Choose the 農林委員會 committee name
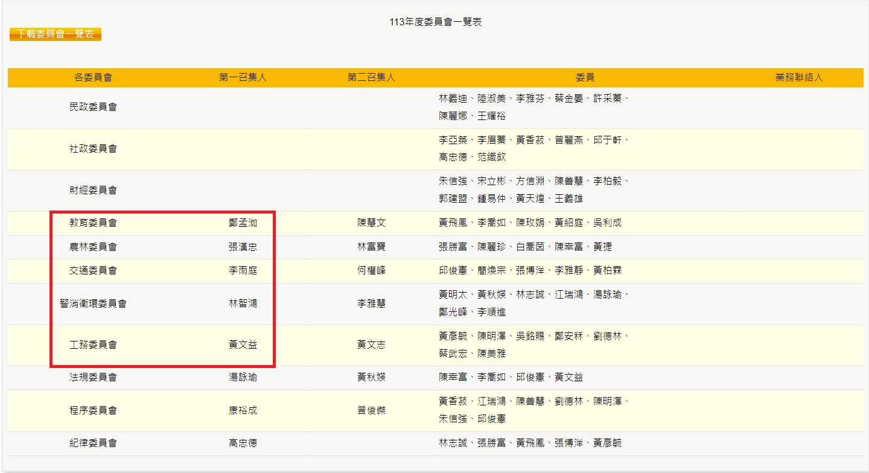This screenshot has width=869, height=473. click(x=93, y=247)
